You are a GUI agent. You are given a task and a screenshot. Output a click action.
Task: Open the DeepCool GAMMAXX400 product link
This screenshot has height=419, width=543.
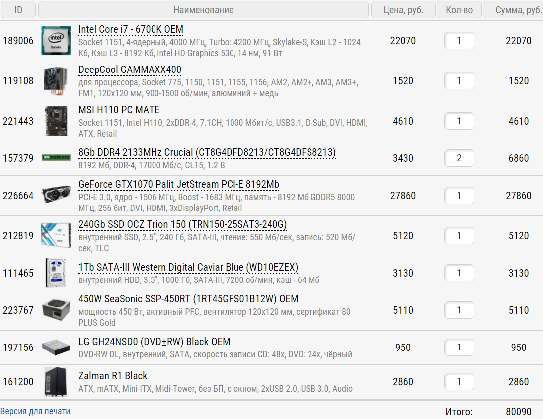coord(130,70)
